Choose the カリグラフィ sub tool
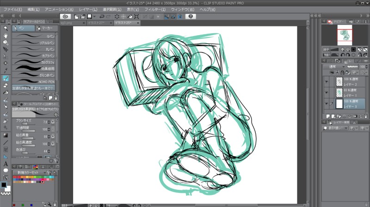 click(x=33, y=62)
